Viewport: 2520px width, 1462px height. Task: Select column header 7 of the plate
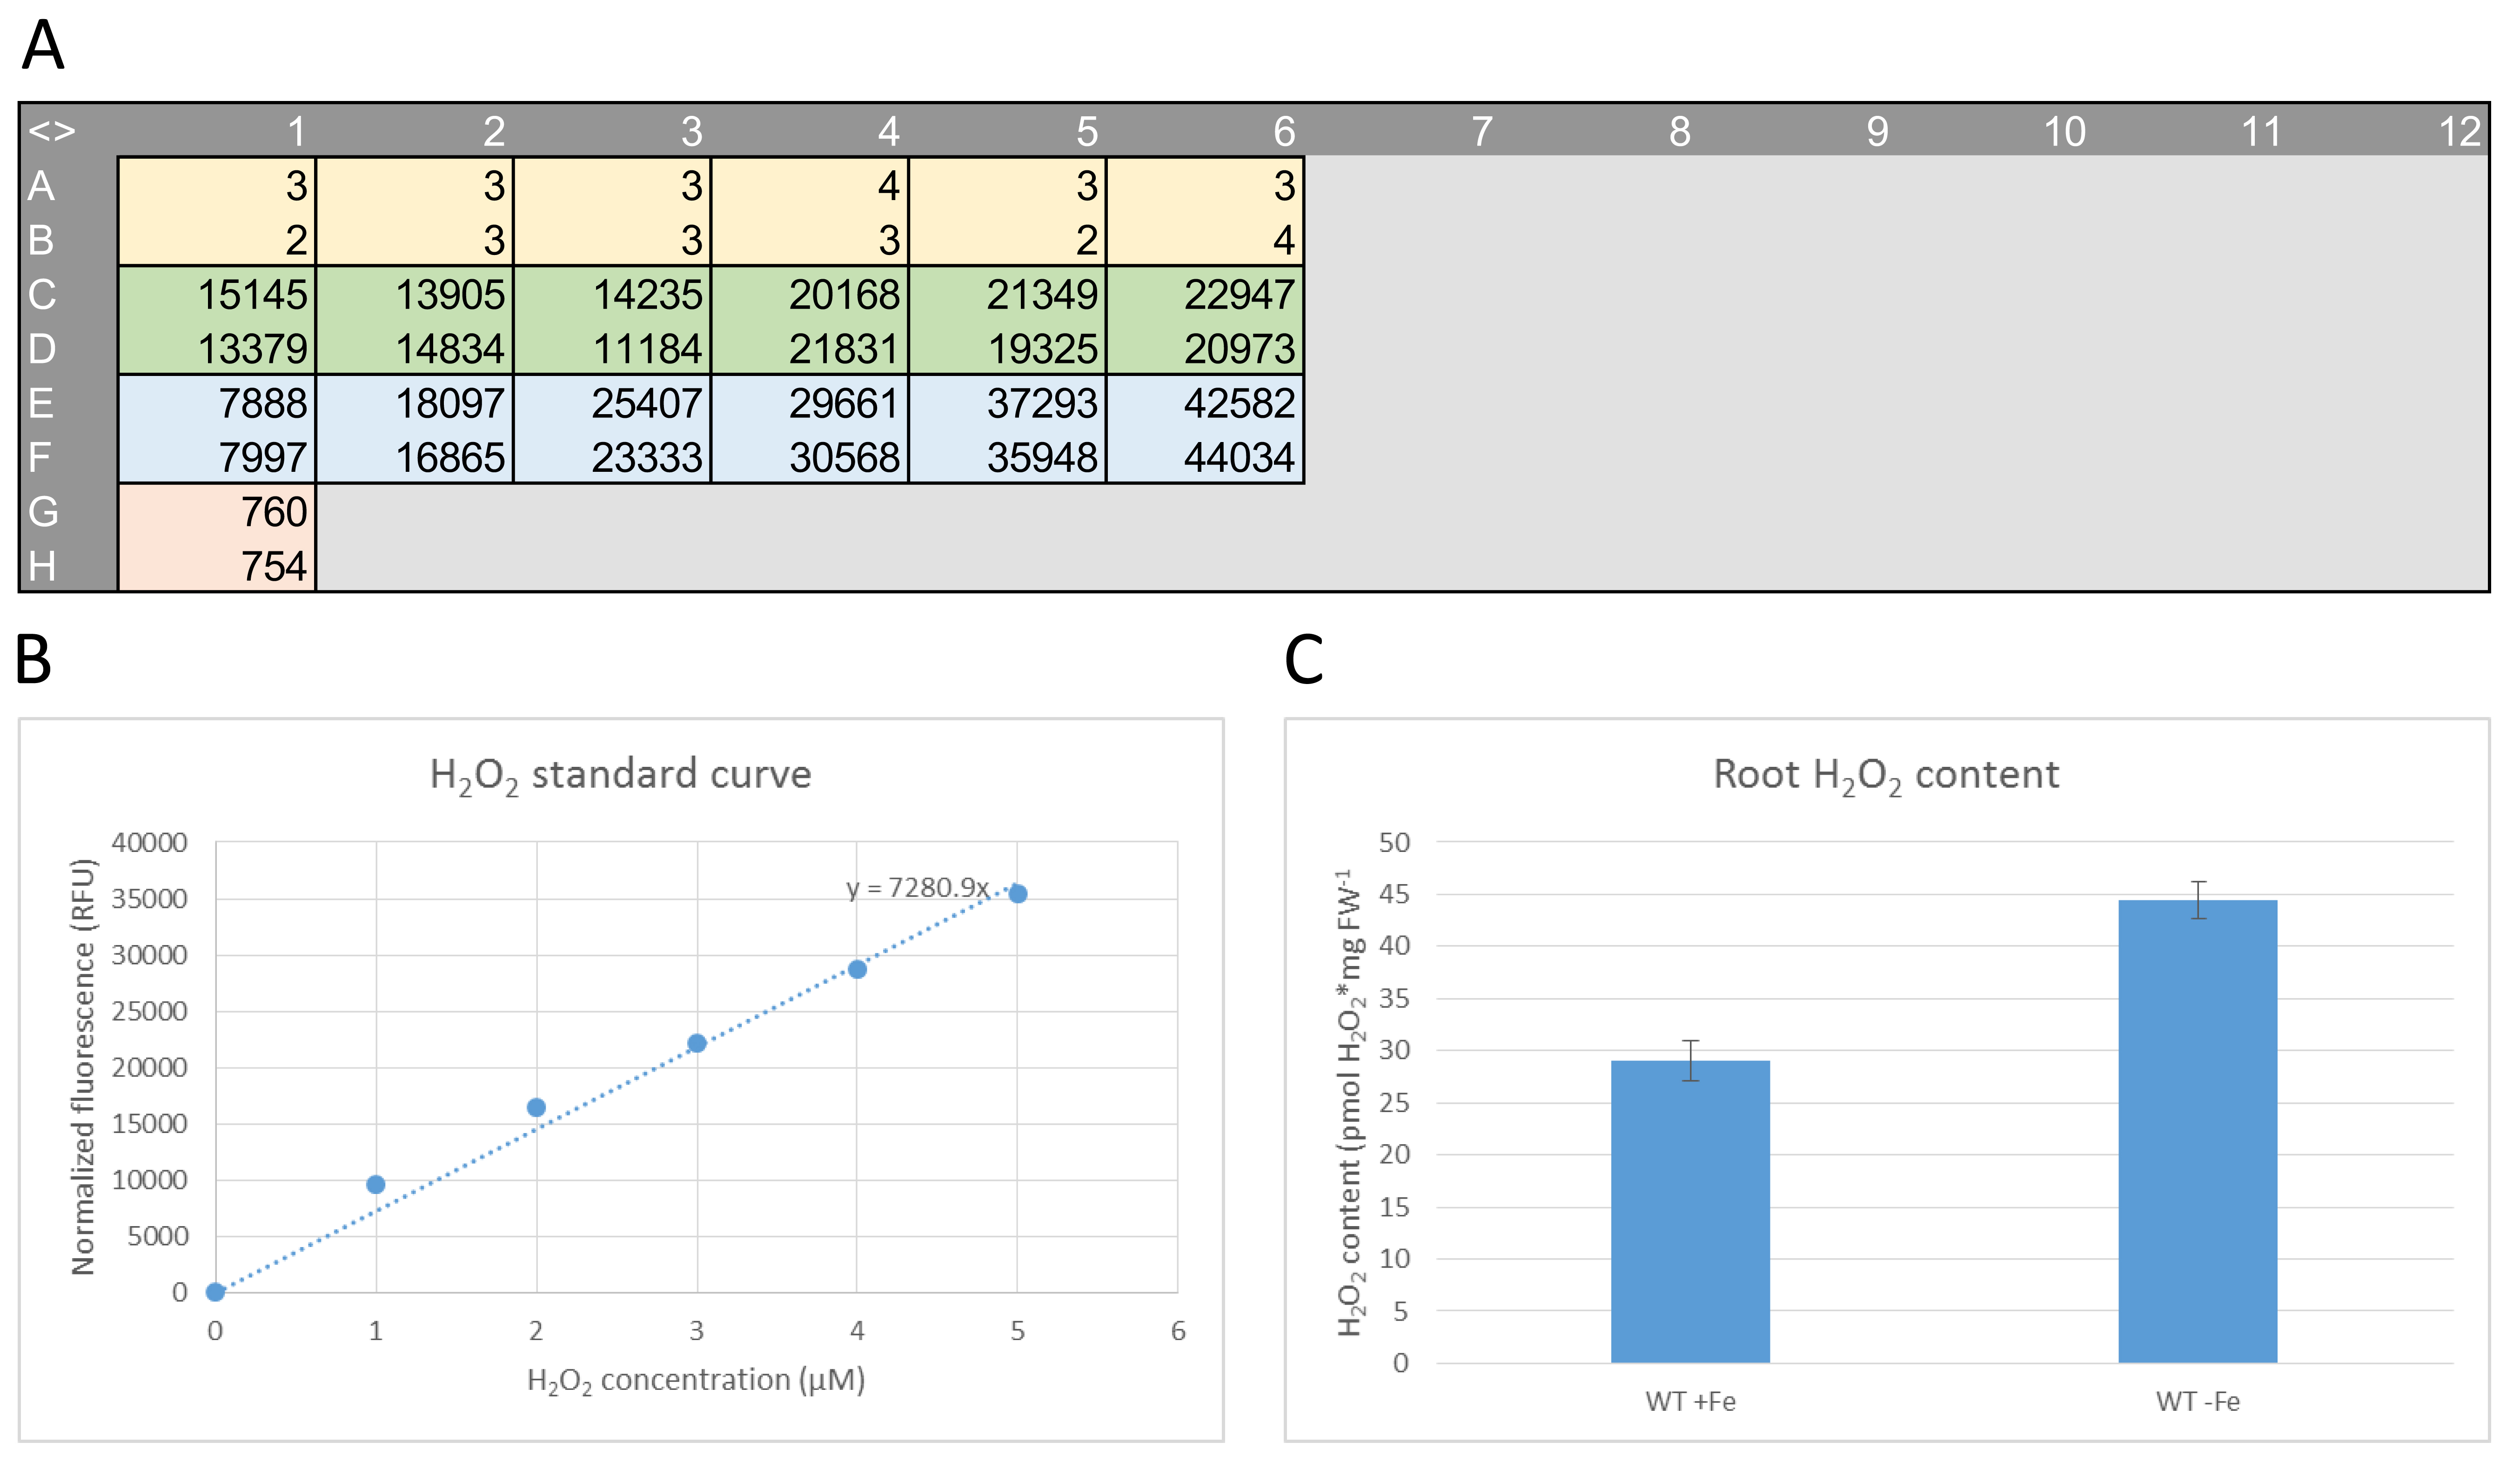pyautogui.click(x=1481, y=131)
